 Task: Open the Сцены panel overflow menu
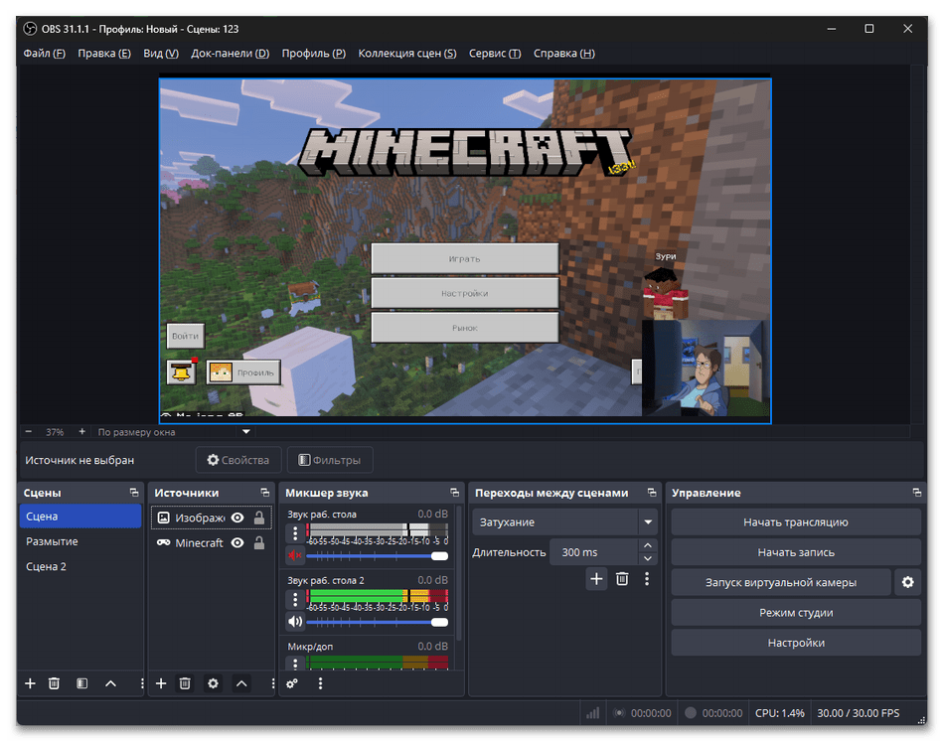[x=141, y=683]
